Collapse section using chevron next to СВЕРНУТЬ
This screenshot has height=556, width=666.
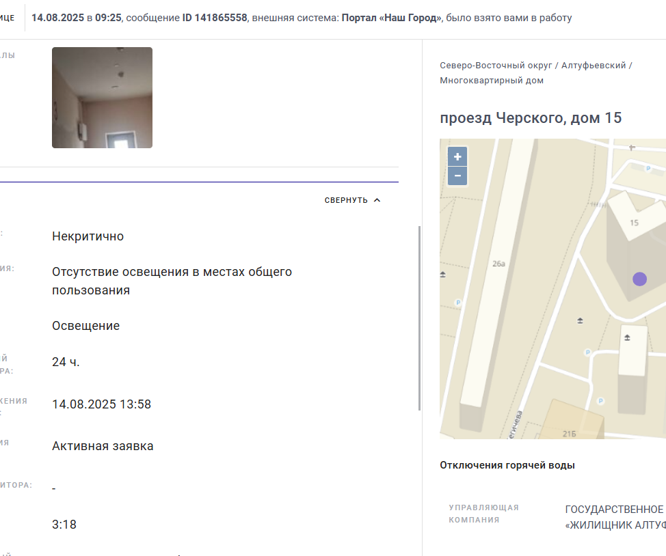377,200
